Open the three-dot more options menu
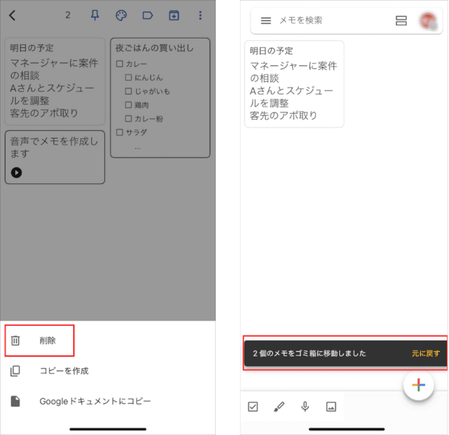This screenshot has height=435, width=449. click(x=200, y=16)
